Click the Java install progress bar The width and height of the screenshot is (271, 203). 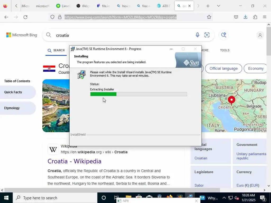(138, 94)
